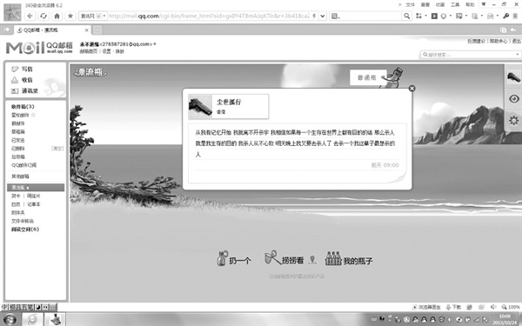Open the browser home page icon

pyautogui.click(x=57, y=16)
